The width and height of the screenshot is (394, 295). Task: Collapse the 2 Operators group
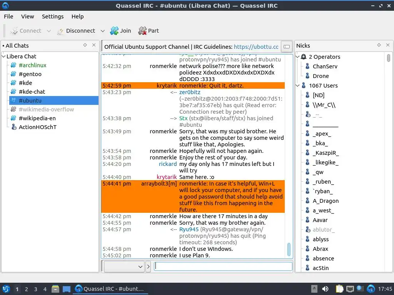[298, 57]
